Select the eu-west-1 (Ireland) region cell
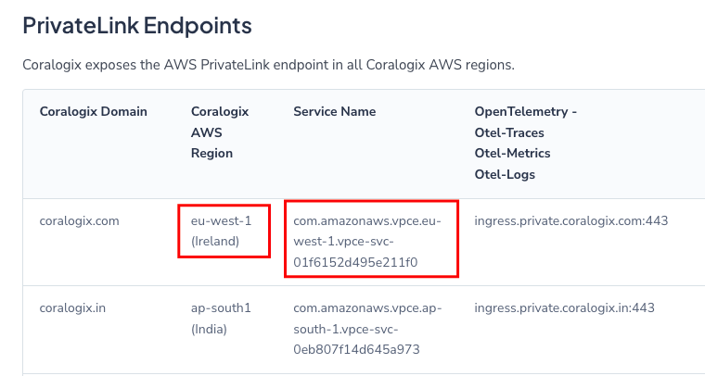 (x=221, y=232)
